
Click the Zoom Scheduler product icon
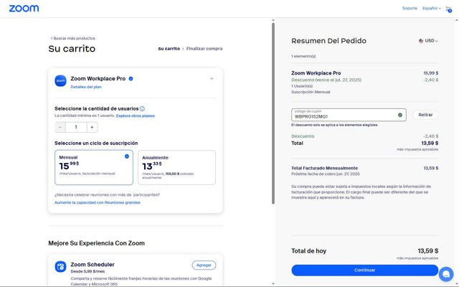(x=60, y=268)
